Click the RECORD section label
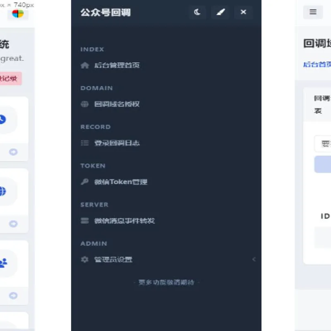 96,127
